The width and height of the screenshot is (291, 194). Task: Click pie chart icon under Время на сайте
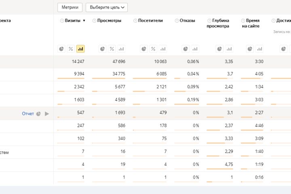tap(250, 49)
